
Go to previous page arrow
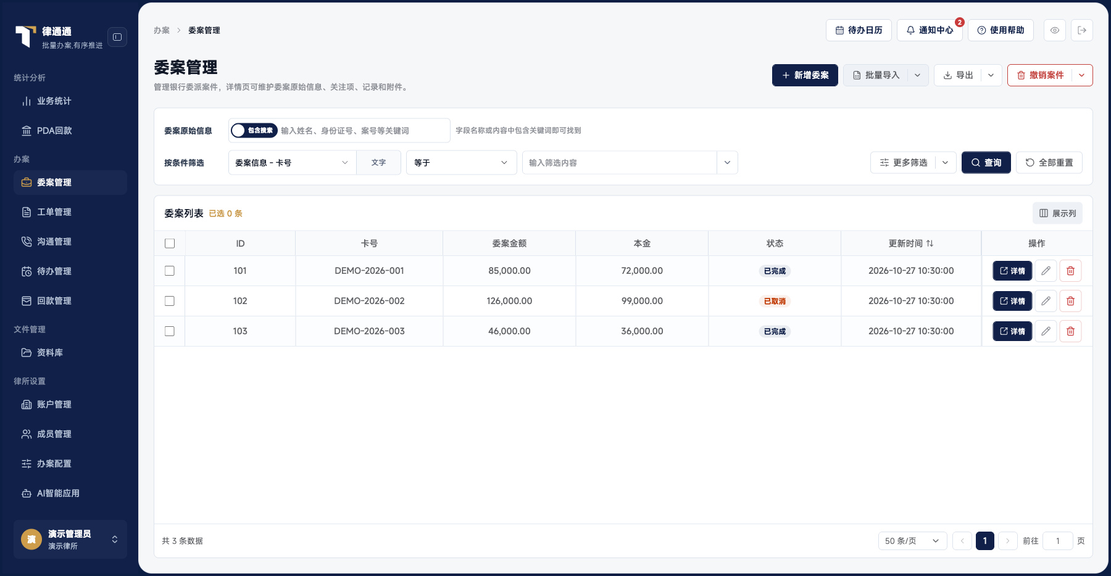(x=962, y=541)
